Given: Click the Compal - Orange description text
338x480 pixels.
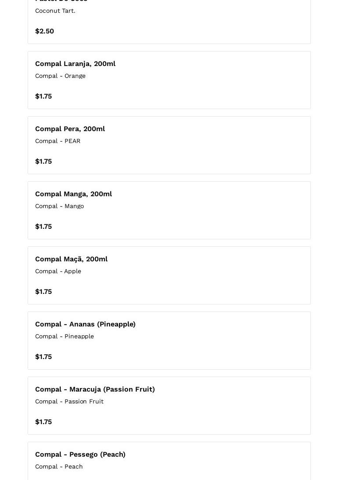Looking at the screenshot, I should point(60,76).
